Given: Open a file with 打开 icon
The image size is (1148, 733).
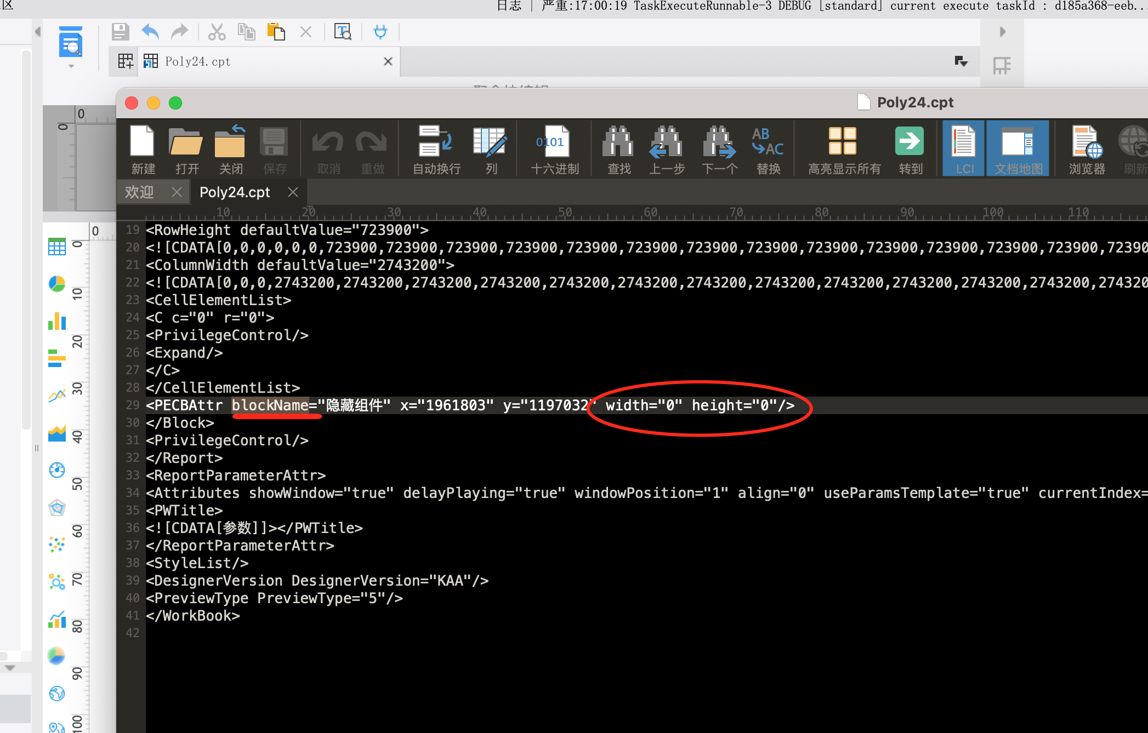Looking at the screenshot, I should (186, 149).
